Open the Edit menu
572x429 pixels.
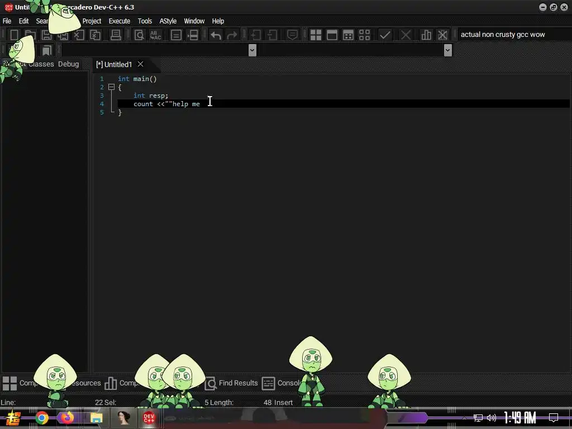(x=23, y=21)
